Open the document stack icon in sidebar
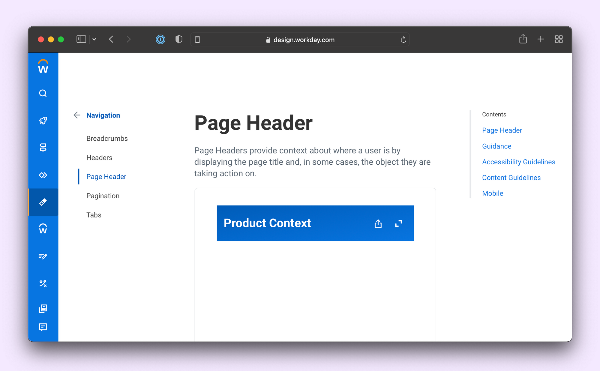Image resolution: width=600 pixels, height=371 pixels. tap(43, 308)
